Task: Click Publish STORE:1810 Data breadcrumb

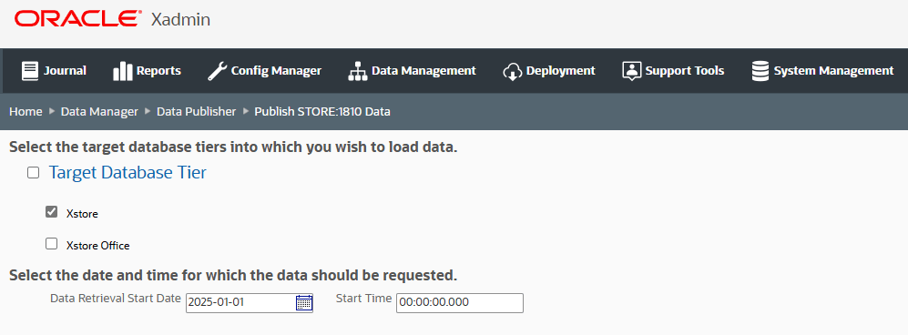Action: click(322, 112)
